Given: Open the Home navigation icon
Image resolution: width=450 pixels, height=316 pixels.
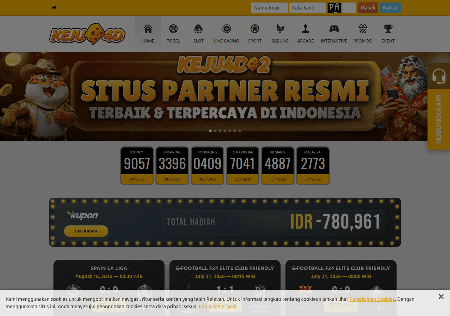Looking at the screenshot, I should click(148, 29).
